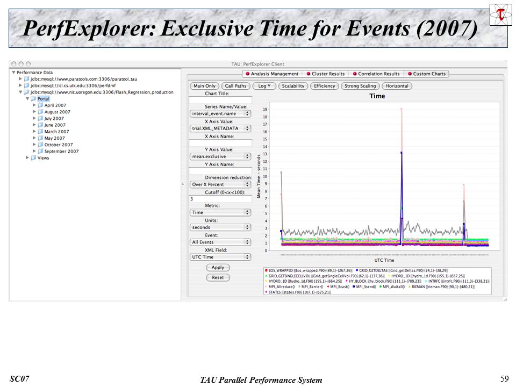
Task: Toggle the Efficiency chart option
Action: (325, 86)
